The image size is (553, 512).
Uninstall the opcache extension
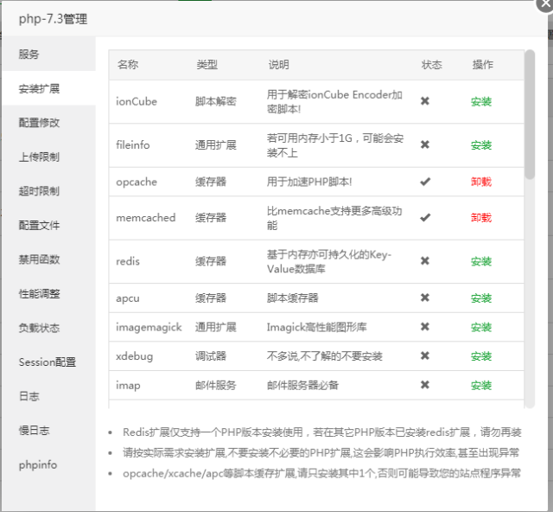coord(481,182)
